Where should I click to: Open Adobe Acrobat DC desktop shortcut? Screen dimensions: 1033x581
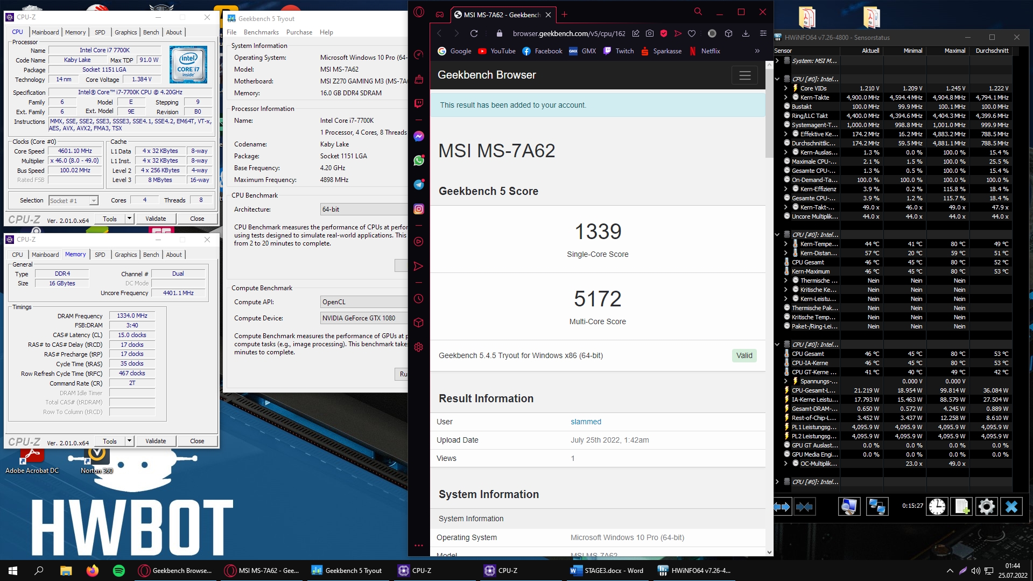click(32, 461)
